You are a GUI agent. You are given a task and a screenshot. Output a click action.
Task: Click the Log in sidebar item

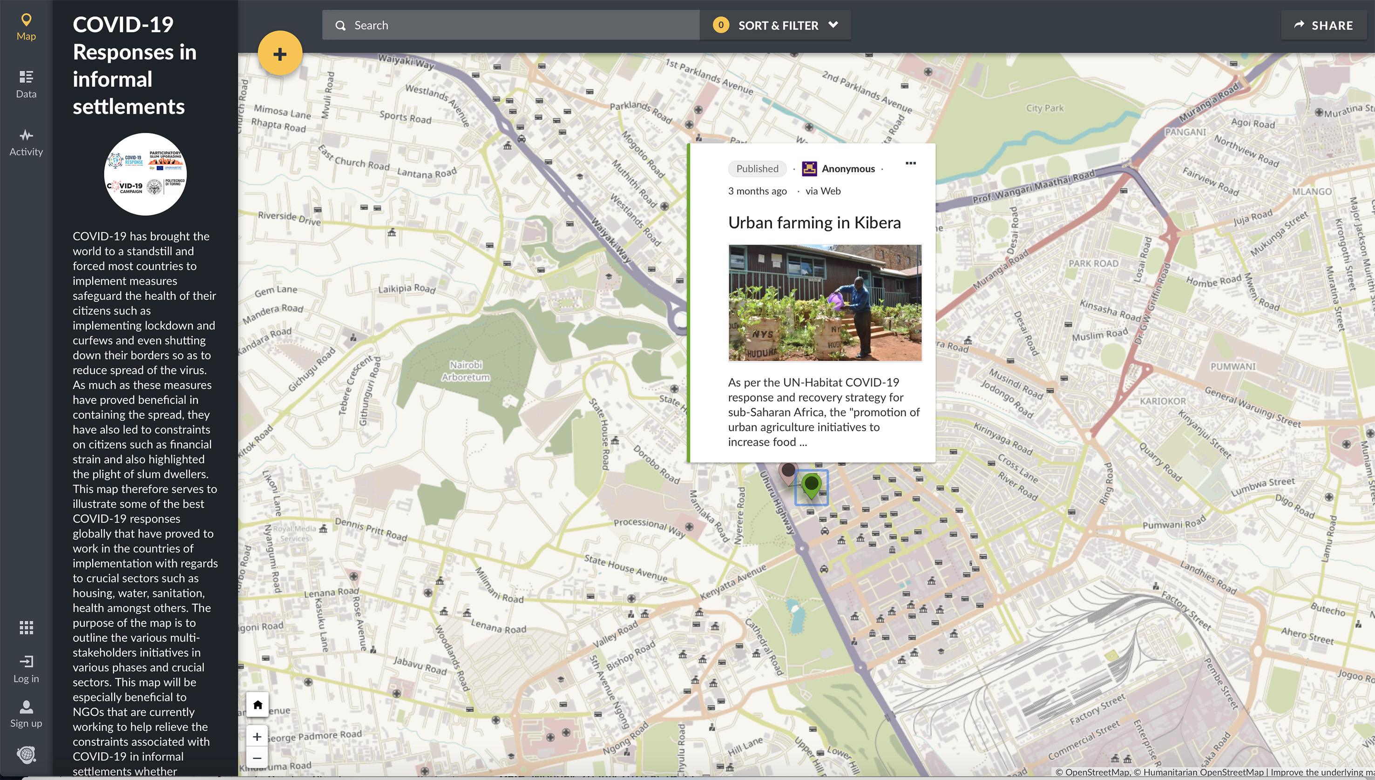(26, 669)
